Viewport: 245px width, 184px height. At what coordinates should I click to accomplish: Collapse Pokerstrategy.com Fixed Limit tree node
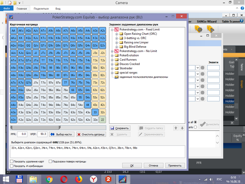(112, 29)
